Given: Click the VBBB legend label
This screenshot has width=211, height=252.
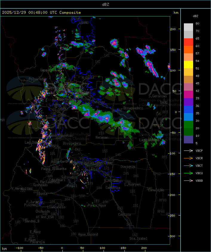Looking at the screenshot, I should 199,181.
